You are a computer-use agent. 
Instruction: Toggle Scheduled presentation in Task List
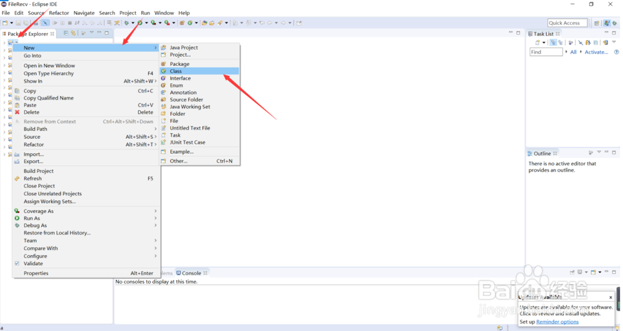point(561,42)
